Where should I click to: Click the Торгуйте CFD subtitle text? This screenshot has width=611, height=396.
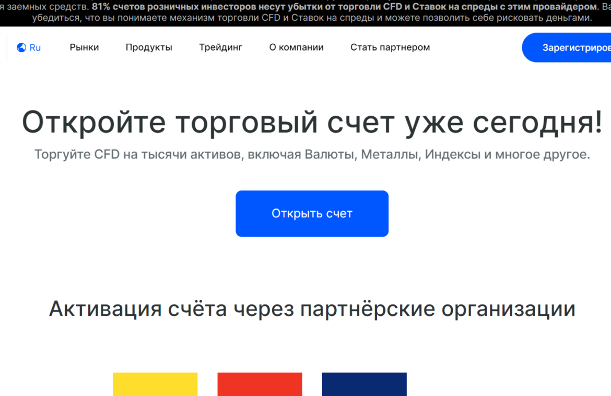click(x=312, y=155)
